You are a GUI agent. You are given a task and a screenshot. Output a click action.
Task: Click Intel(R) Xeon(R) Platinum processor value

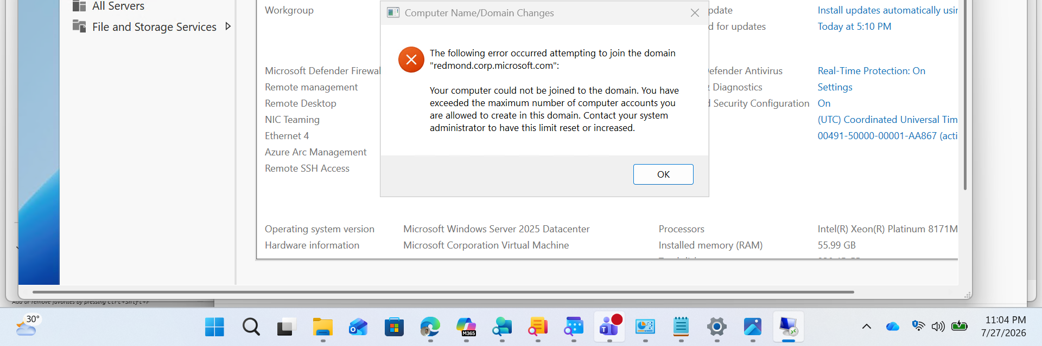tap(887, 229)
